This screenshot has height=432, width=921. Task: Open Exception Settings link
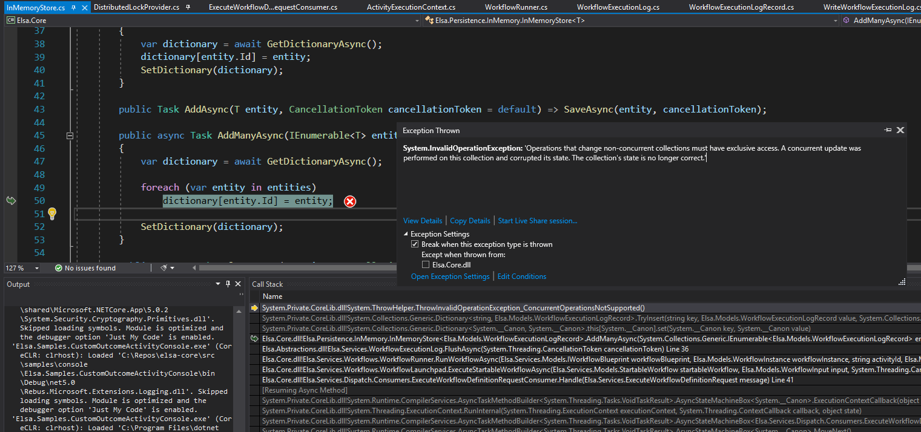451,277
